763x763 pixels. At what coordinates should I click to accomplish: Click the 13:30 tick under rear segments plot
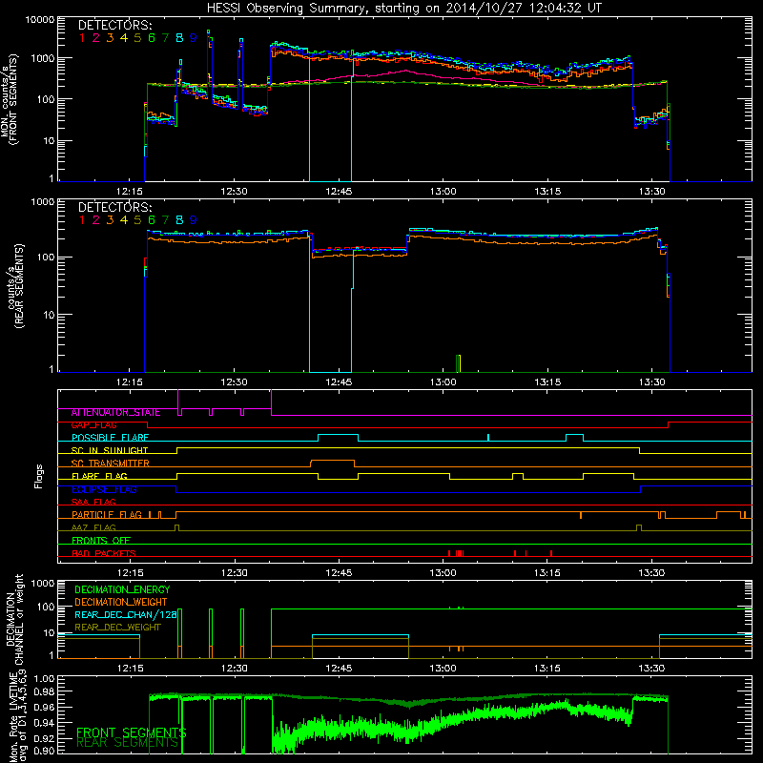click(652, 382)
